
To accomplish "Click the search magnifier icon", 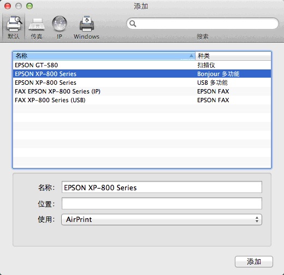I will click(133, 24).
